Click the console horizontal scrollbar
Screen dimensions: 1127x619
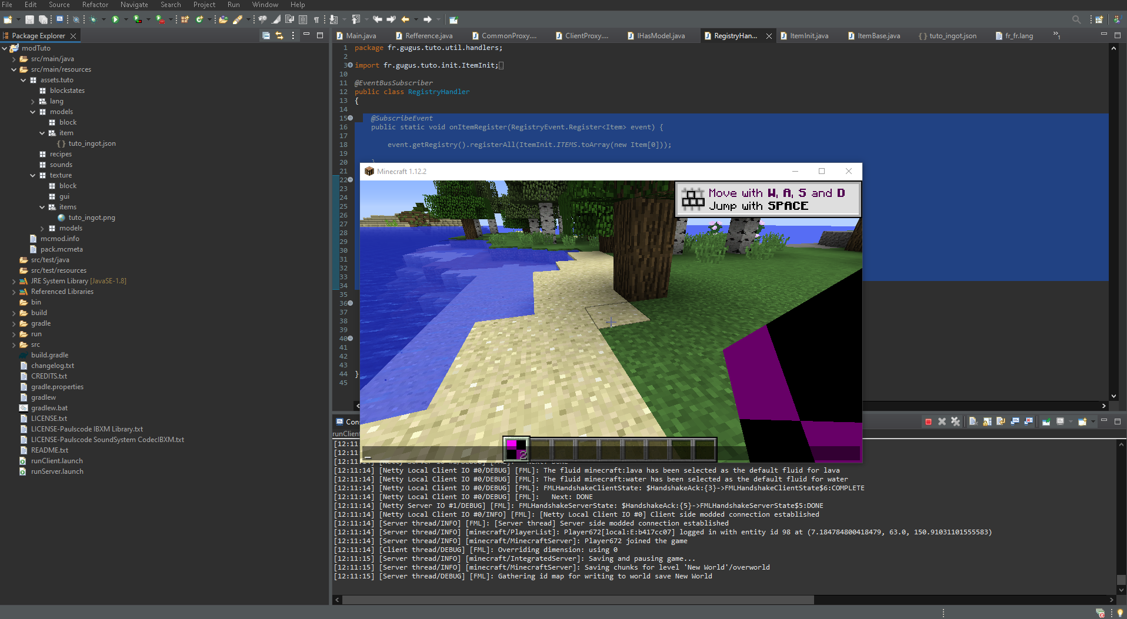point(578,600)
